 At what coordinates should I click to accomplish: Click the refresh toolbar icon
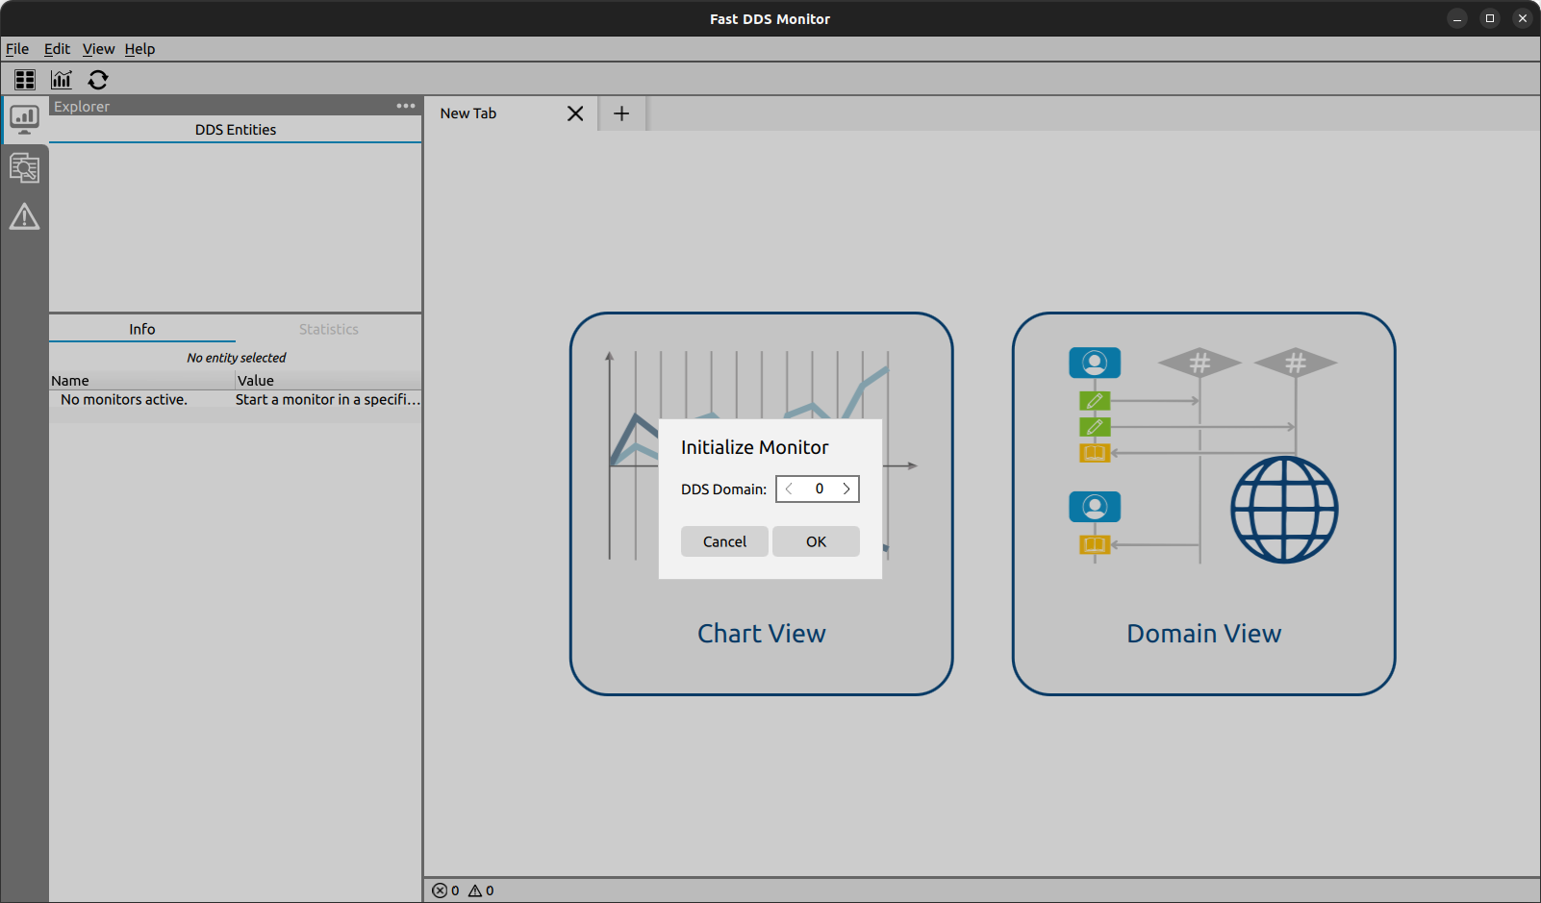point(98,80)
